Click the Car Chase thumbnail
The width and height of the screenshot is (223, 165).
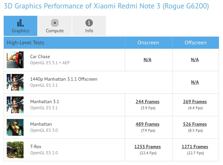coord(15,60)
